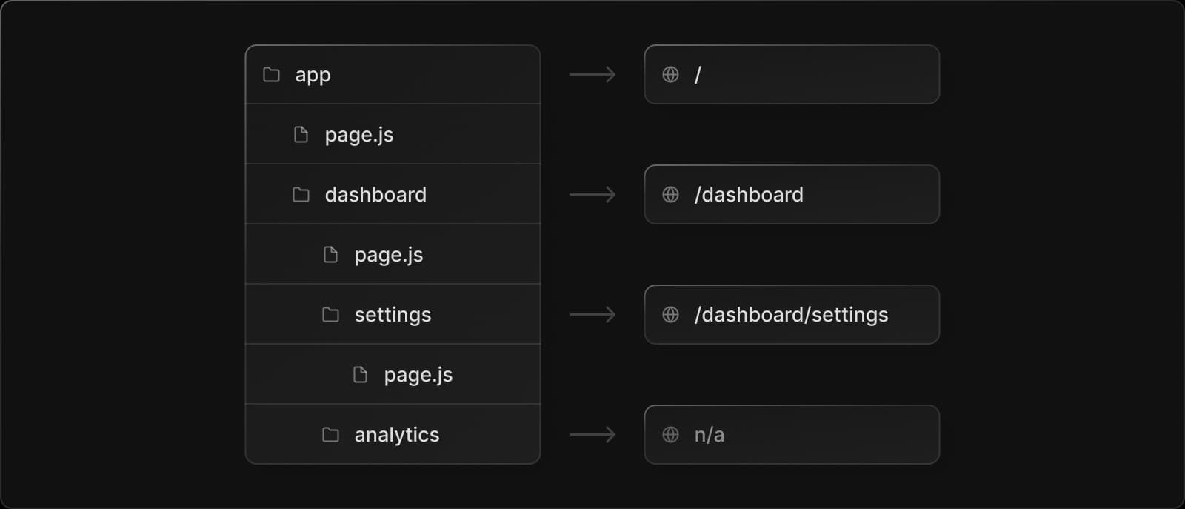Image resolution: width=1185 pixels, height=509 pixels.
Task: Click the arrow pointing from app to /
Action: (x=592, y=75)
